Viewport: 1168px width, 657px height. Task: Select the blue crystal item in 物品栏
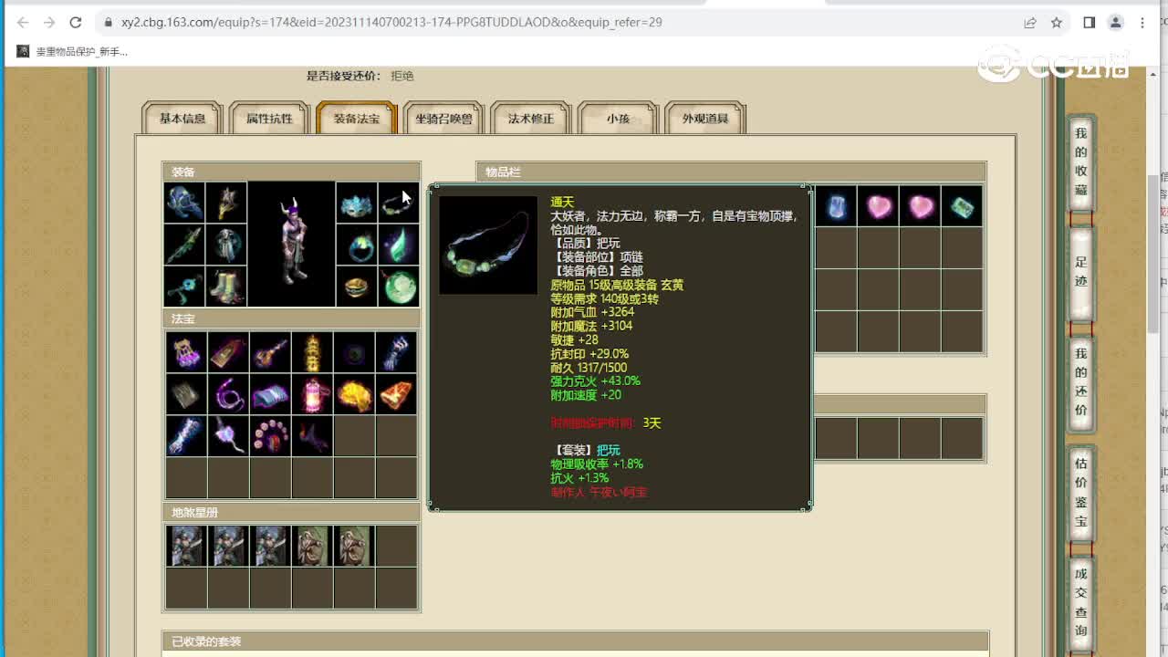tap(836, 206)
